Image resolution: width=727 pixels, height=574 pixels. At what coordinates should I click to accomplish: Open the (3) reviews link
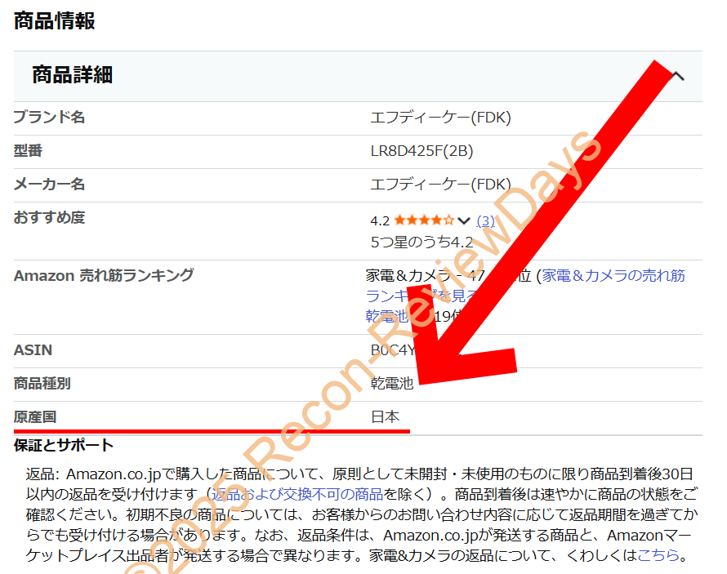click(484, 220)
